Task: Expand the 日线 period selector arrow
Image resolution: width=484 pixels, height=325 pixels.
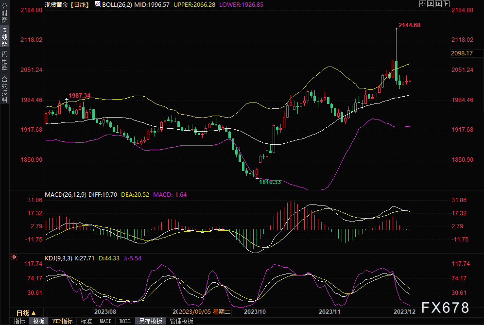Action: click(x=34, y=312)
